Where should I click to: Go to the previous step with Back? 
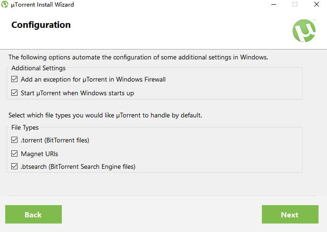tap(33, 215)
